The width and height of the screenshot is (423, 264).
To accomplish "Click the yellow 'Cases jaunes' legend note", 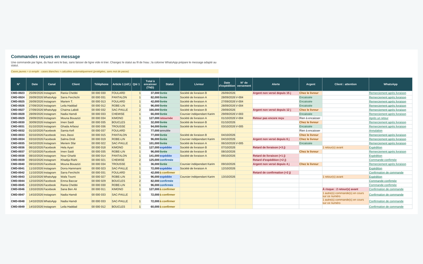I will (x=115, y=71).
